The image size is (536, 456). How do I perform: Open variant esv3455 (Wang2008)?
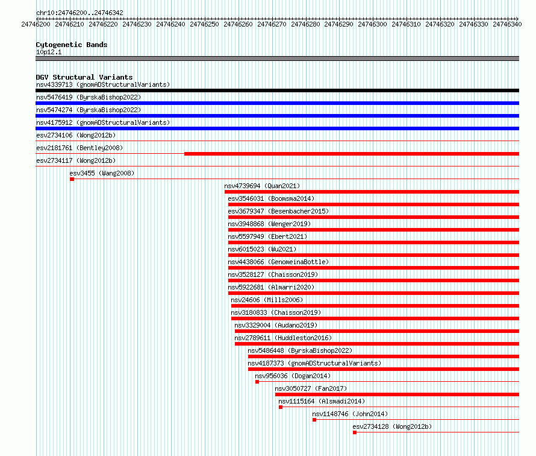[x=102, y=173]
